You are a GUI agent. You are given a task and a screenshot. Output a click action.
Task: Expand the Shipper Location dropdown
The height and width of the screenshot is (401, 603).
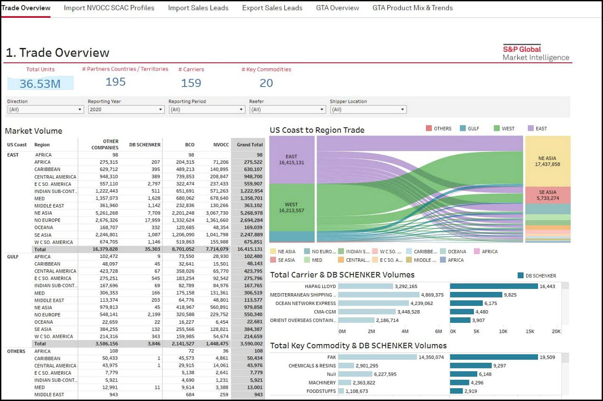(368, 110)
